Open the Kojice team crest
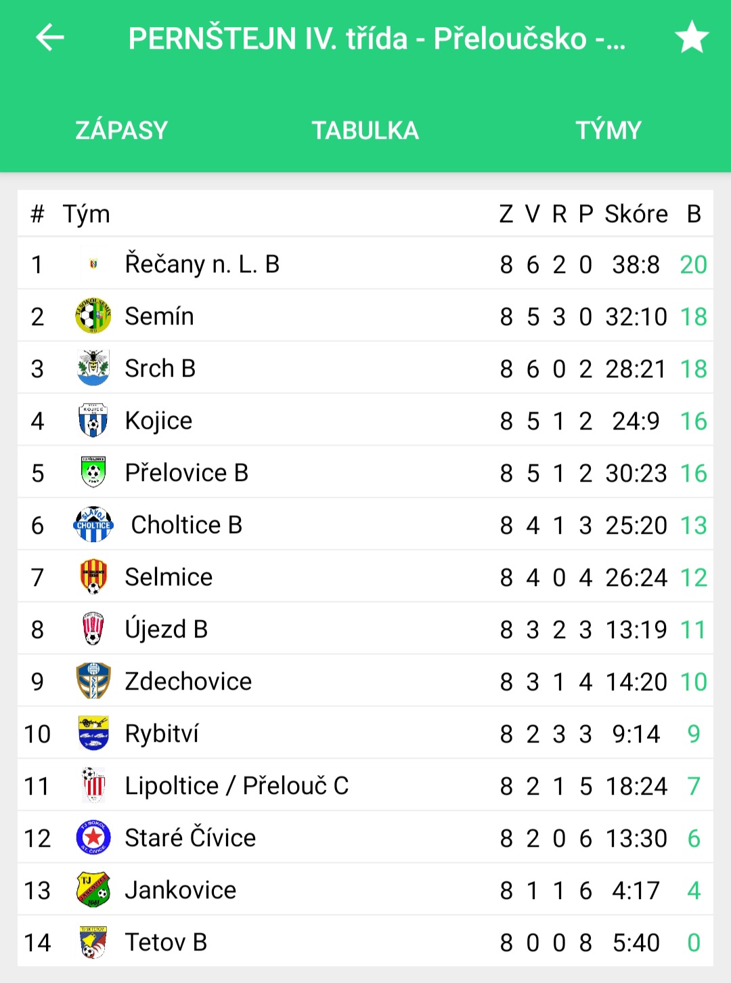Image resolution: width=731 pixels, height=983 pixels. [x=93, y=420]
